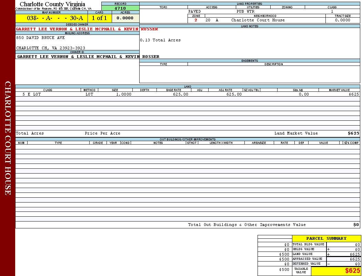
Task: Click the bold Owner ID name field
Action: [88, 56]
